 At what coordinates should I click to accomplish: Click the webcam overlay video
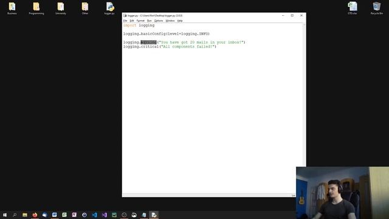[x=342, y=193]
